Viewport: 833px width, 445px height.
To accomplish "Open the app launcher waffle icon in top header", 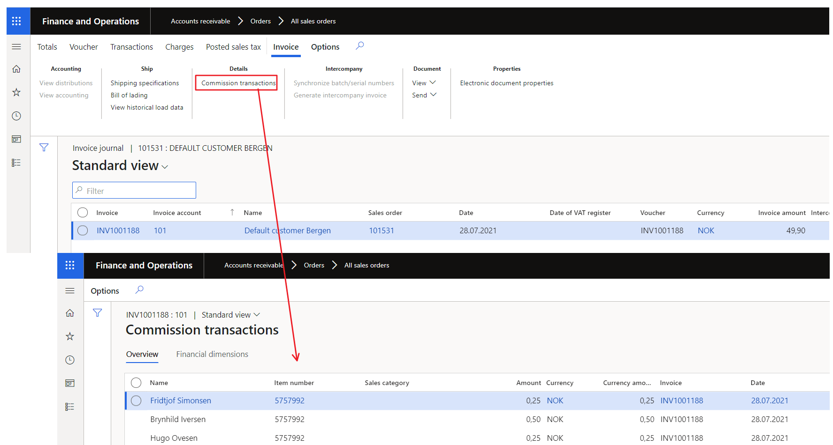I will 16,21.
